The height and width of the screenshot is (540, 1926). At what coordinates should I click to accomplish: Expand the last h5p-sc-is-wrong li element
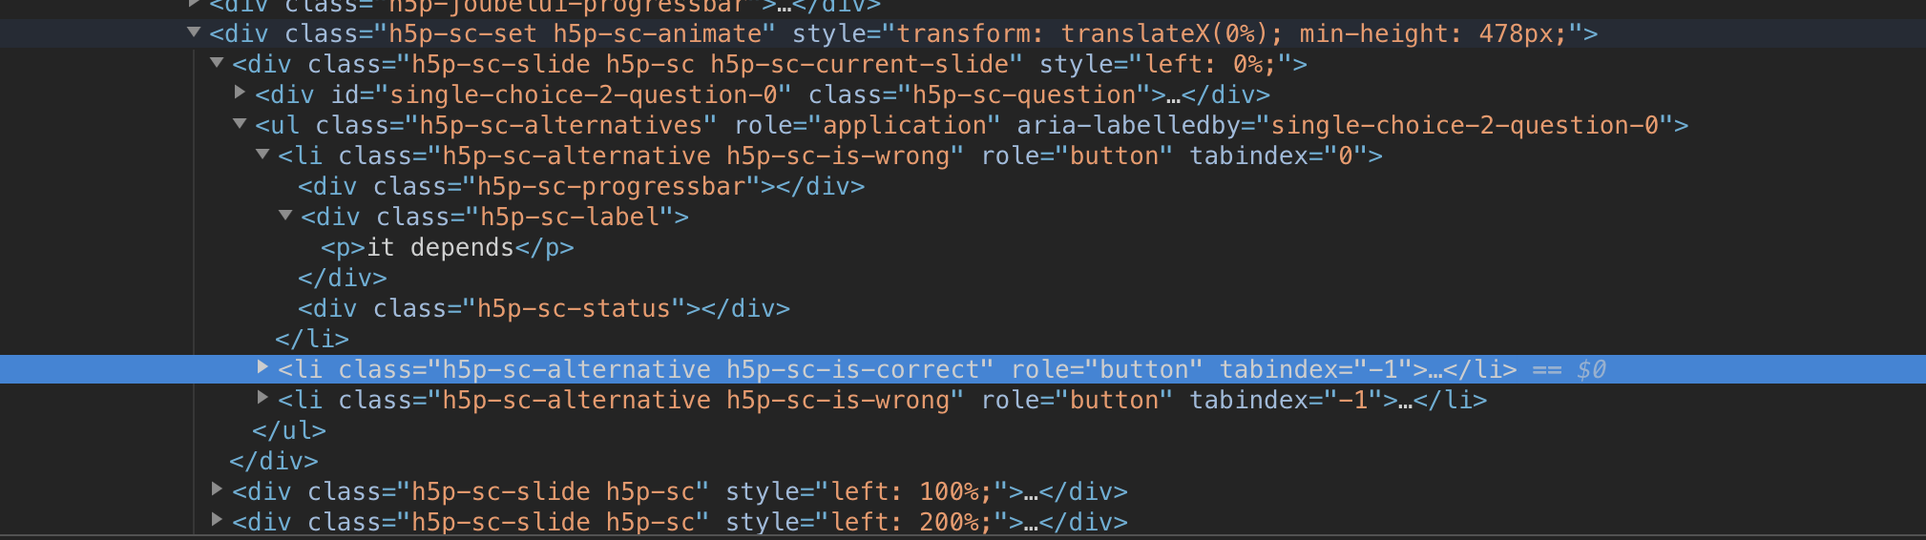click(x=263, y=398)
